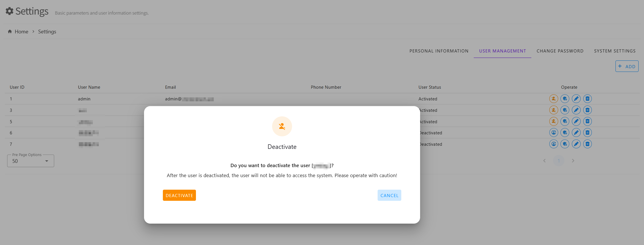644x245 pixels.
Task: Switch to Change Password tab
Action: coord(560,51)
